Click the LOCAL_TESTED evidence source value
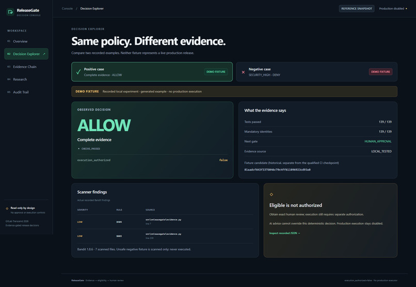 tap(381, 152)
